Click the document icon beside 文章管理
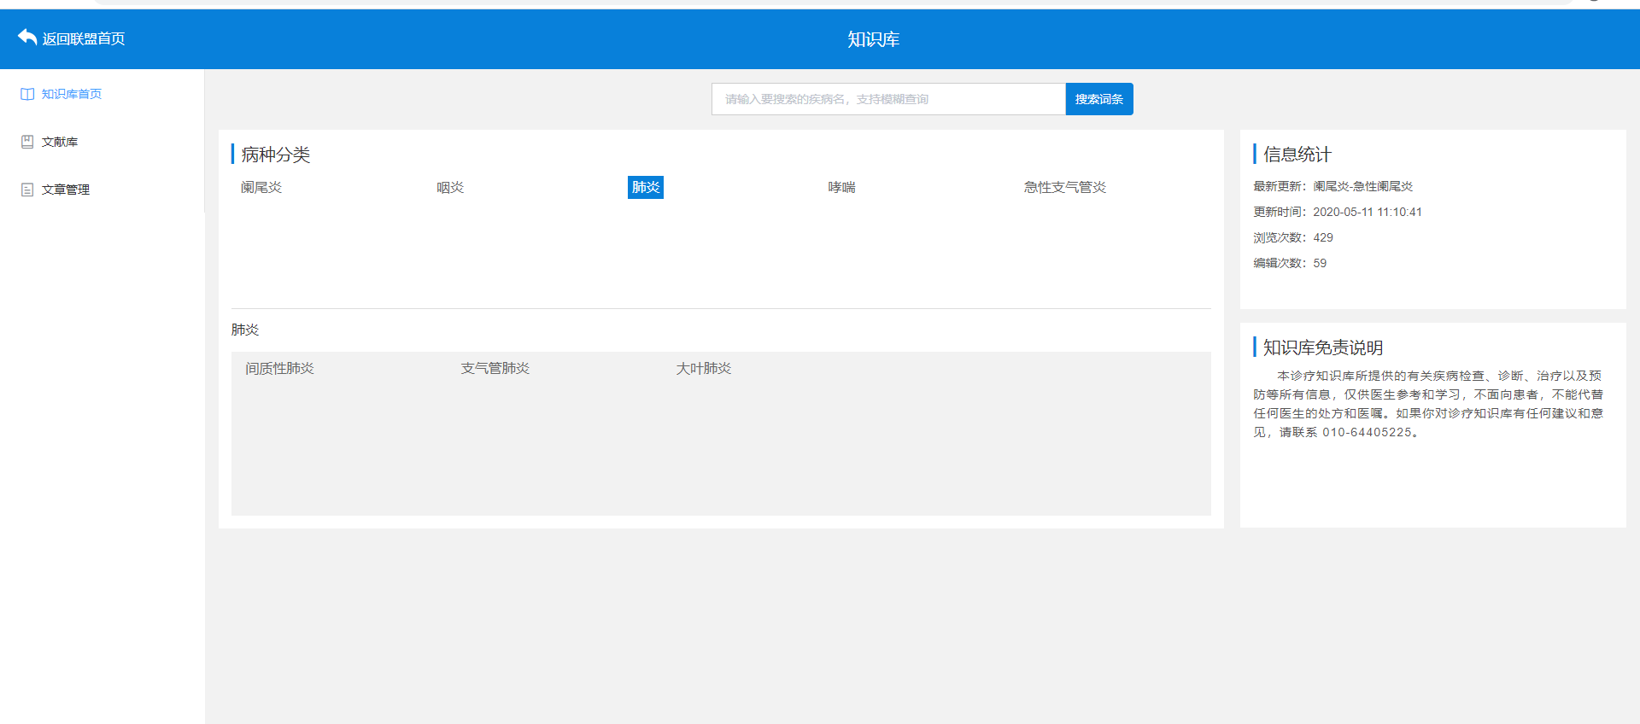Viewport: 1640px width, 724px height. (27, 190)
